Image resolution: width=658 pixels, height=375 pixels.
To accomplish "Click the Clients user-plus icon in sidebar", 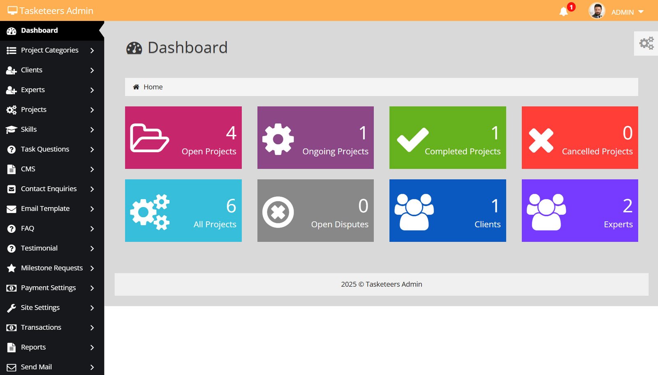I will click(x=12, y=70).
